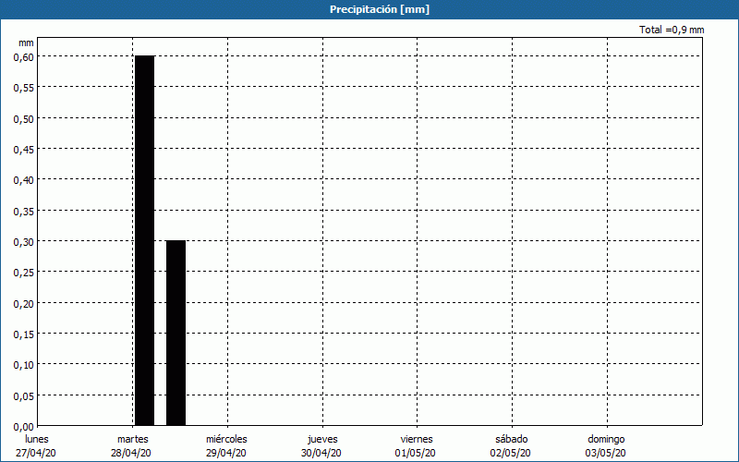Select the jueves 30/04/20 axis label
The width and height of the screenshot is (739, 462).
tap(322, 446)
